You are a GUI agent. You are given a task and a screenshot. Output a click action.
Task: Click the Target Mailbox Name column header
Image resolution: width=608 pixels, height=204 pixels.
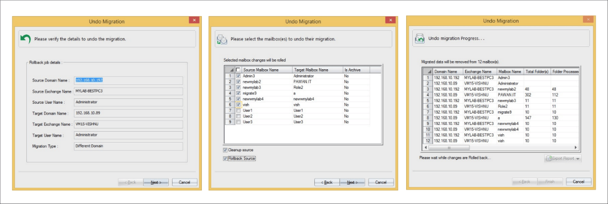point(317,70)
